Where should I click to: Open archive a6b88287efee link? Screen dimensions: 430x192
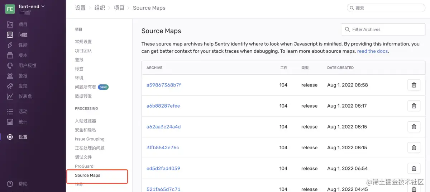163,106
